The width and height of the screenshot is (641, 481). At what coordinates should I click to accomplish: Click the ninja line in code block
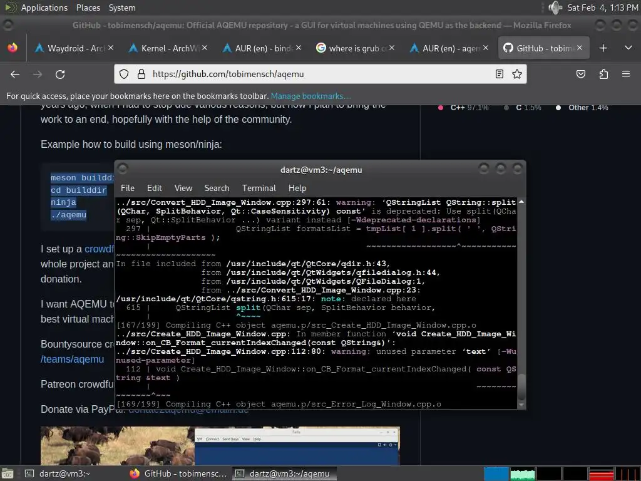click(63, 202)
